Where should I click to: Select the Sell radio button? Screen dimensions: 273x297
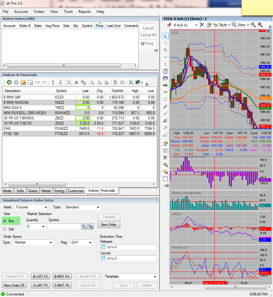5,229
